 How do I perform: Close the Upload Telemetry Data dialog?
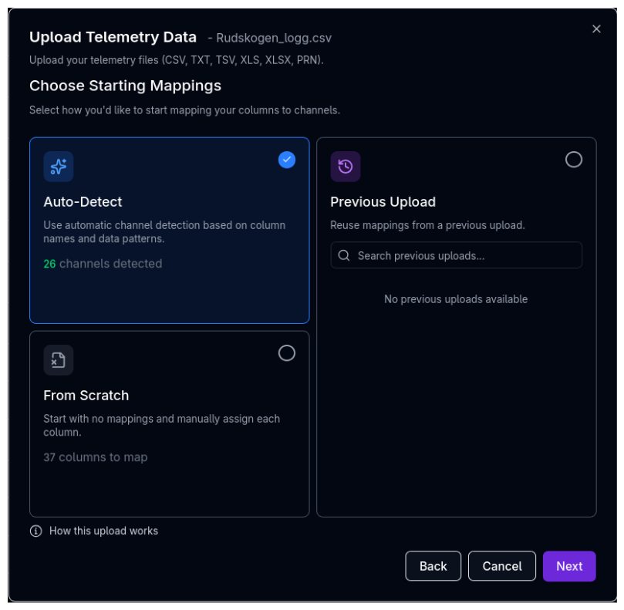(x=596, y=29)
